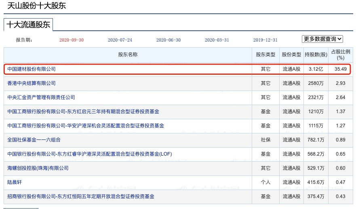
Task: Open shareholder 香港中央结算有限公司
Action: pos(32,83)
